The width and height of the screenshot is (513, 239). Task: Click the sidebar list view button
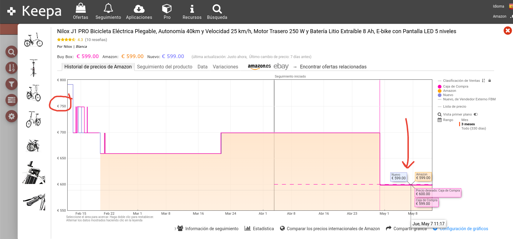click(x=11, y=100)
